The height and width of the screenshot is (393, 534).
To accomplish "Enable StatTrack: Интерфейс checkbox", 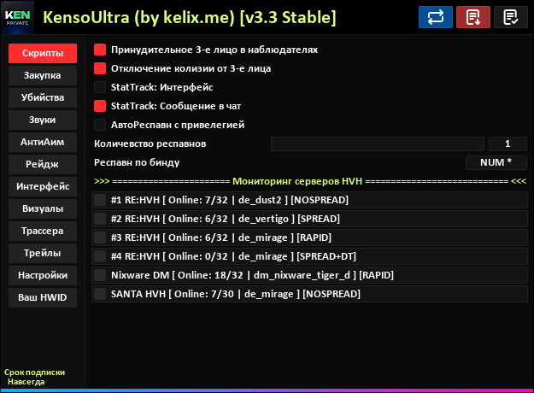I will tap(100, 87).
